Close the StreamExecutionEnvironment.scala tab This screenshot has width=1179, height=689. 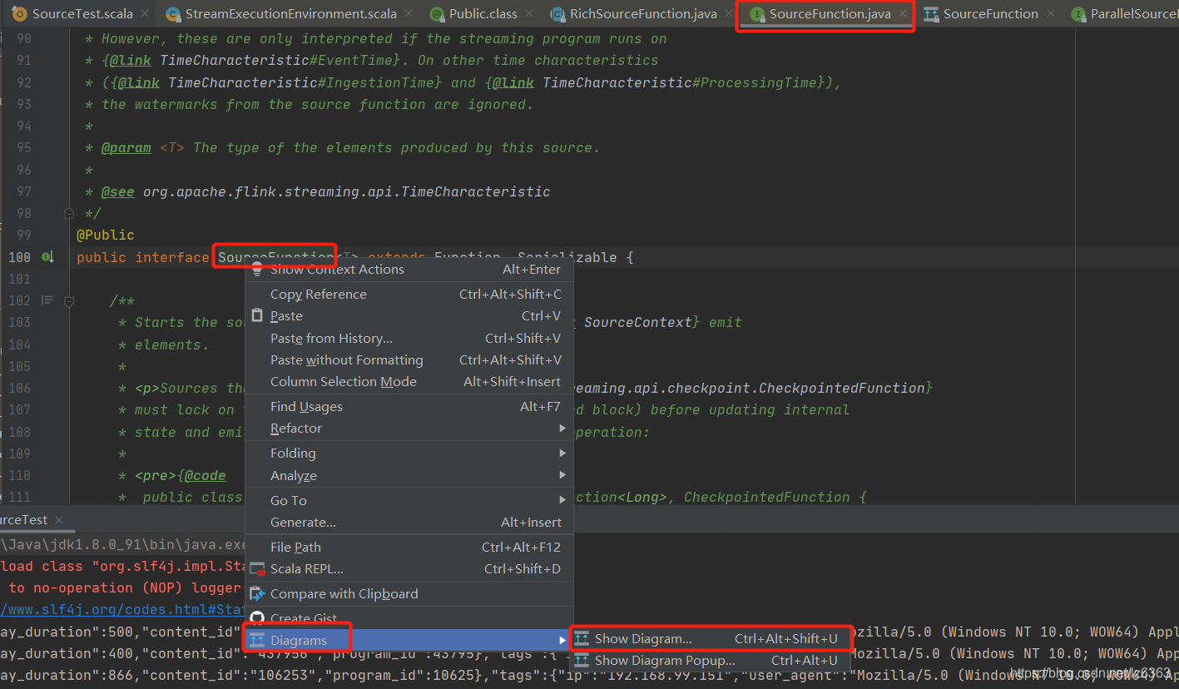[409, 14]
